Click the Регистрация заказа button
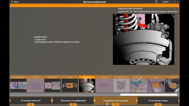This screenshot has width=189, height=106. tap(158, 101)
